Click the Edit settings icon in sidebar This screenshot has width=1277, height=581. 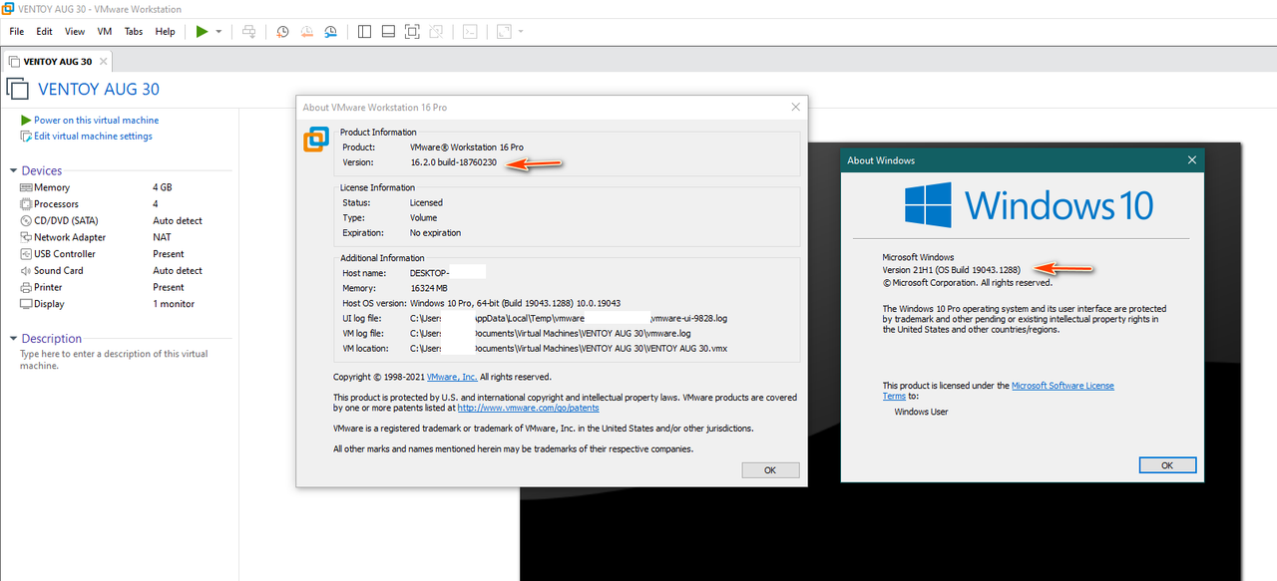pos(26,136)
